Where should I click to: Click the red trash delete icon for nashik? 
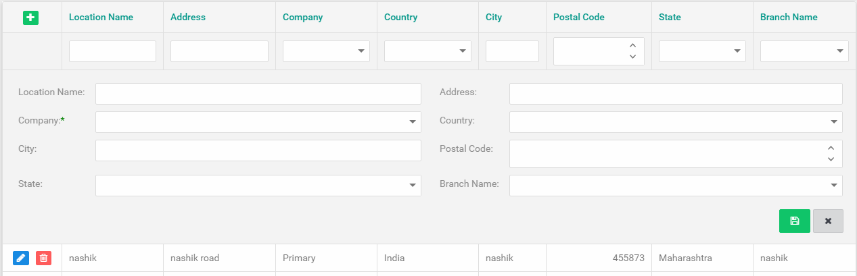coord(43,258)
